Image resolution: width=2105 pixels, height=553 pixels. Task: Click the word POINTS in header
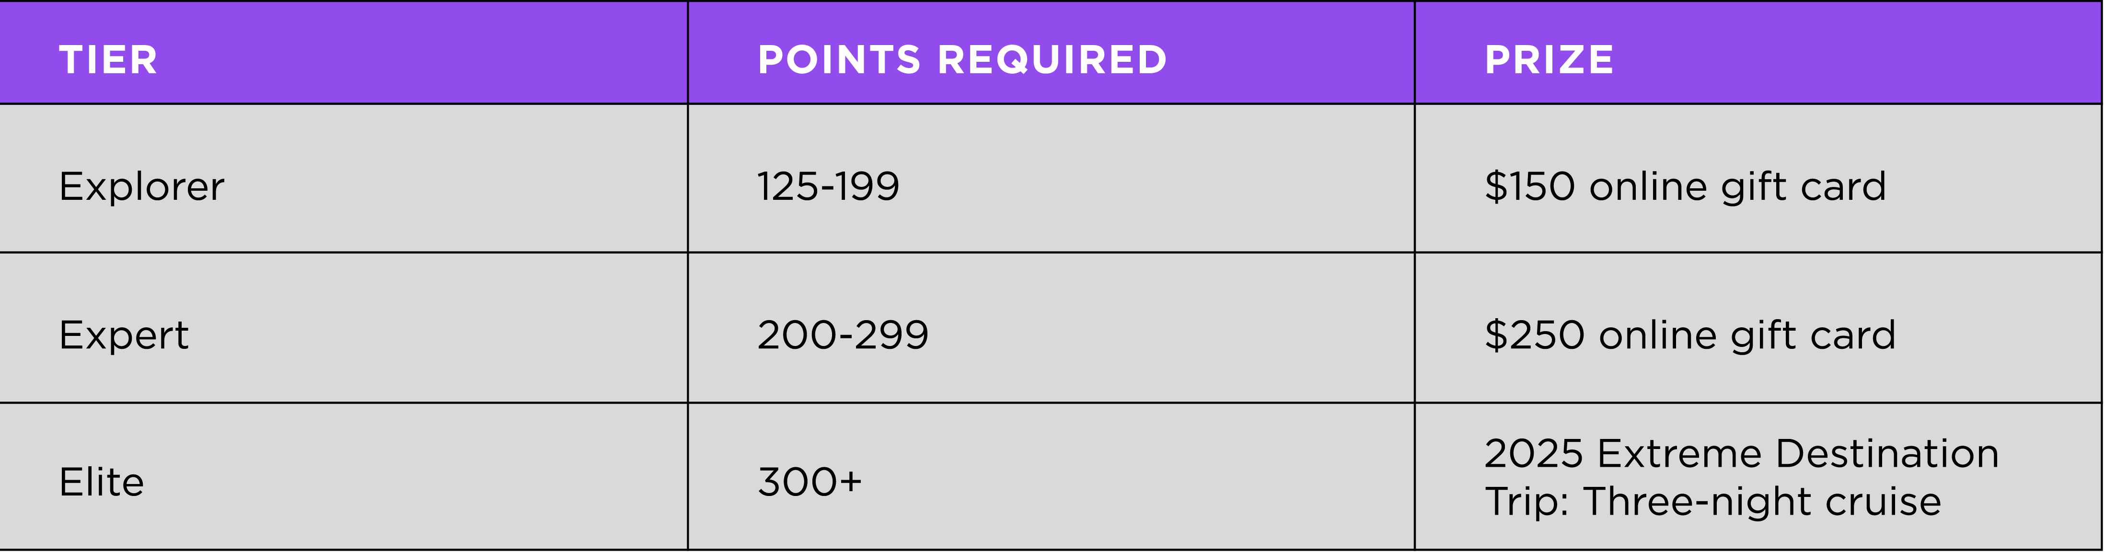click(839, 59)
